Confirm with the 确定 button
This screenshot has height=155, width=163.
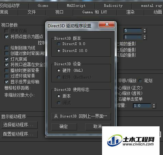(64, 127)
